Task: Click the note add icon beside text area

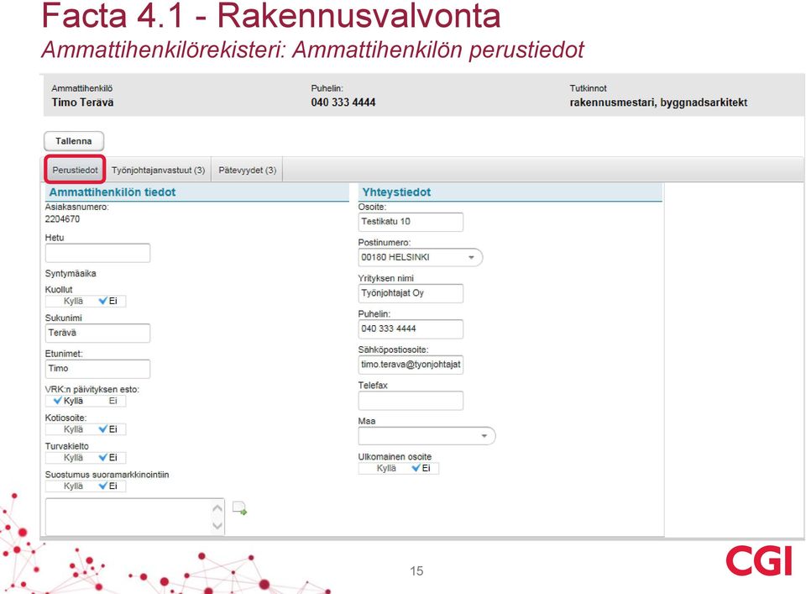Action: click(239, 508)
